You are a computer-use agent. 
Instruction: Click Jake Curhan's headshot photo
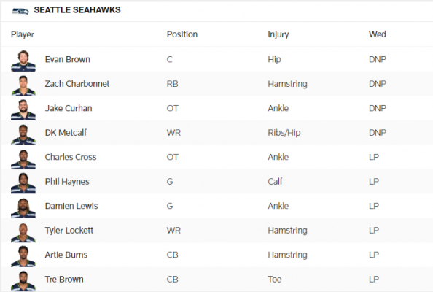coord(23,109)
